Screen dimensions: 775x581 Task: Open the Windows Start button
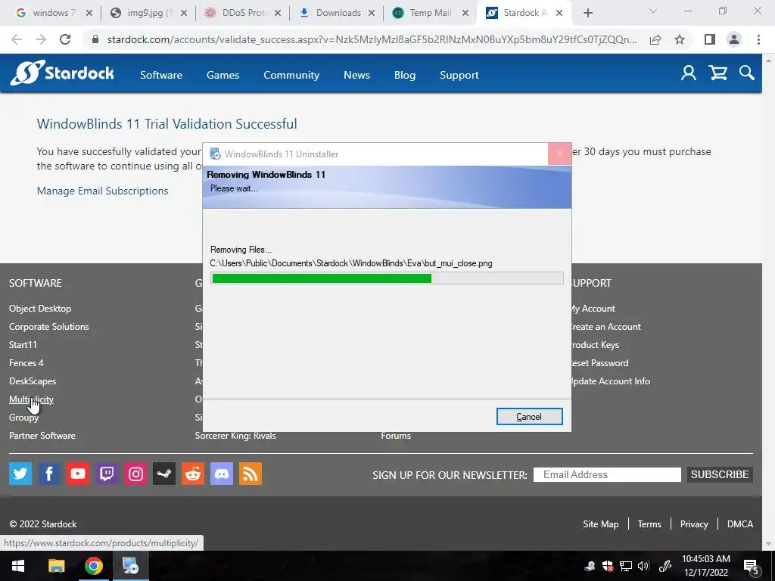point(18,566)
